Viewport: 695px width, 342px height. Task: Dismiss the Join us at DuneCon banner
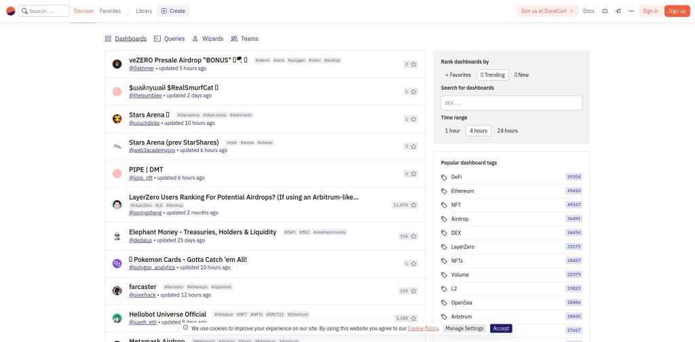point(571,11)
